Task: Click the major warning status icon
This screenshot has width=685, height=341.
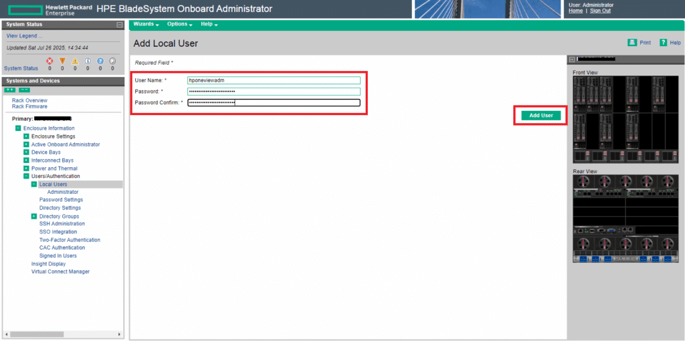Action: (x=62, y=61)
